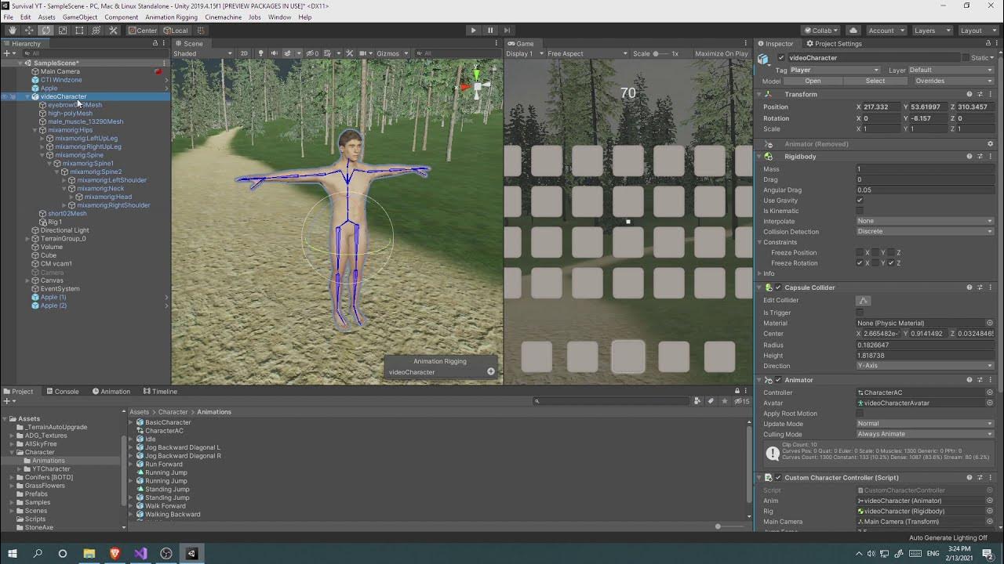Screen dimensions: 1004x564
Task: Select the Transform tool
Action: tap(96, 31)
